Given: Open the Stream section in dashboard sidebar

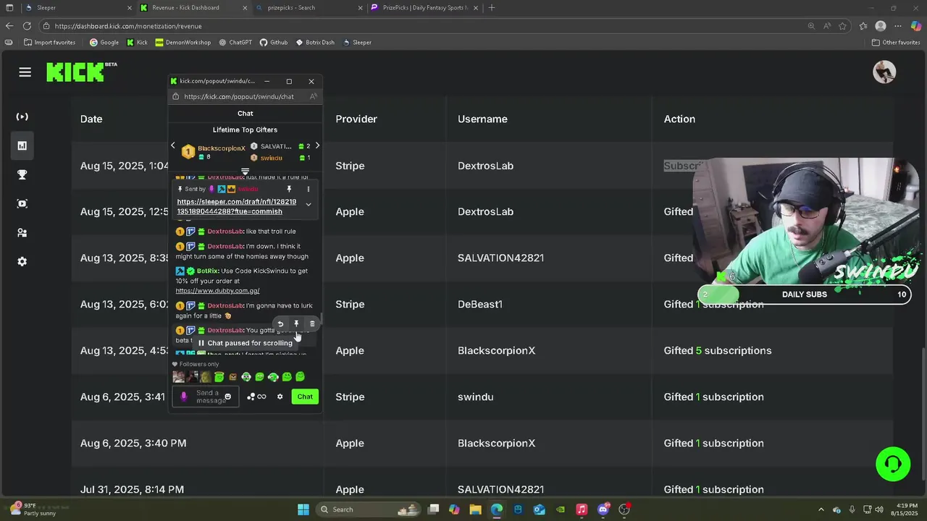Looking at the screenshot, I should 22,117.
